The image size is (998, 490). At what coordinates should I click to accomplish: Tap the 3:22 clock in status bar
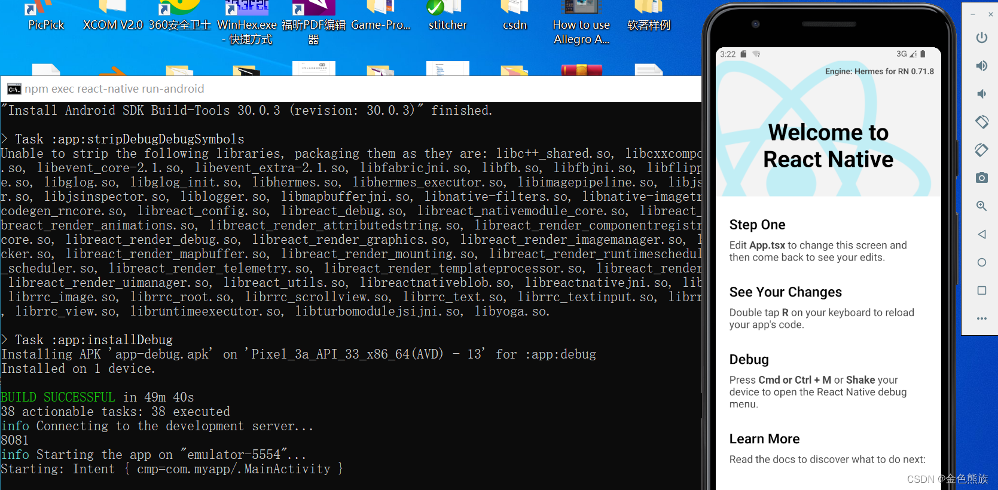728,54
